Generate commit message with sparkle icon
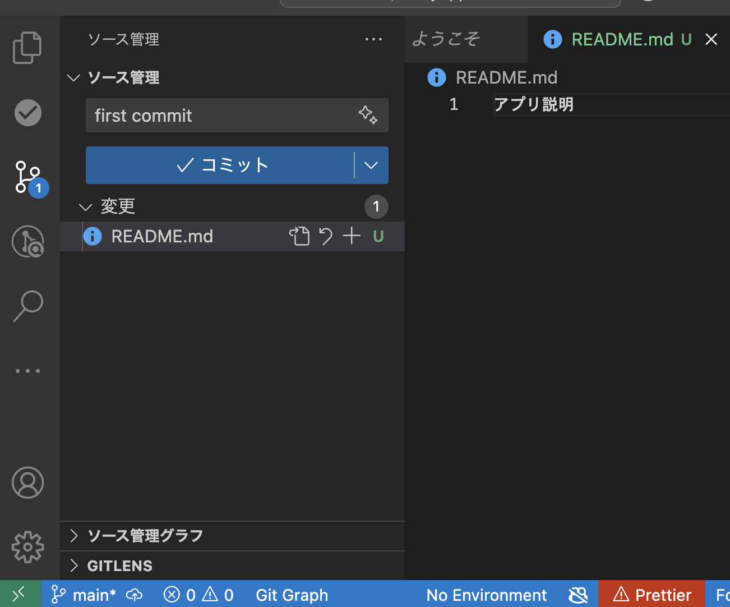 368,115
